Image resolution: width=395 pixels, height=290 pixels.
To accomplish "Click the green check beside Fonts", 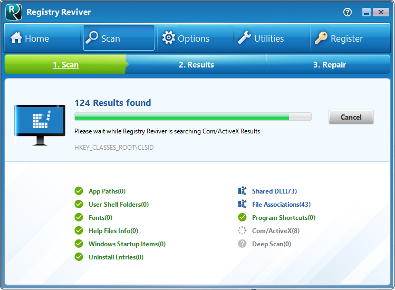I will 79,217.
